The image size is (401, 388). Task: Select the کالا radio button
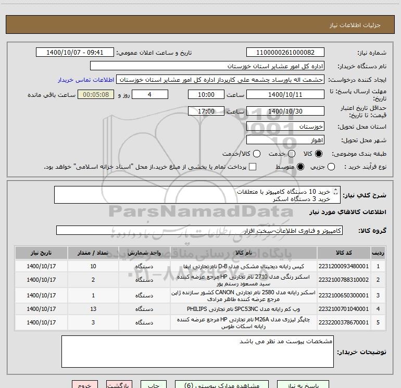[319, 154]
